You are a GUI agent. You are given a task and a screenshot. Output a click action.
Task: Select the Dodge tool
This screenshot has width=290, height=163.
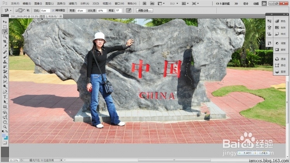pyautogui.click(x=5, y=86)
